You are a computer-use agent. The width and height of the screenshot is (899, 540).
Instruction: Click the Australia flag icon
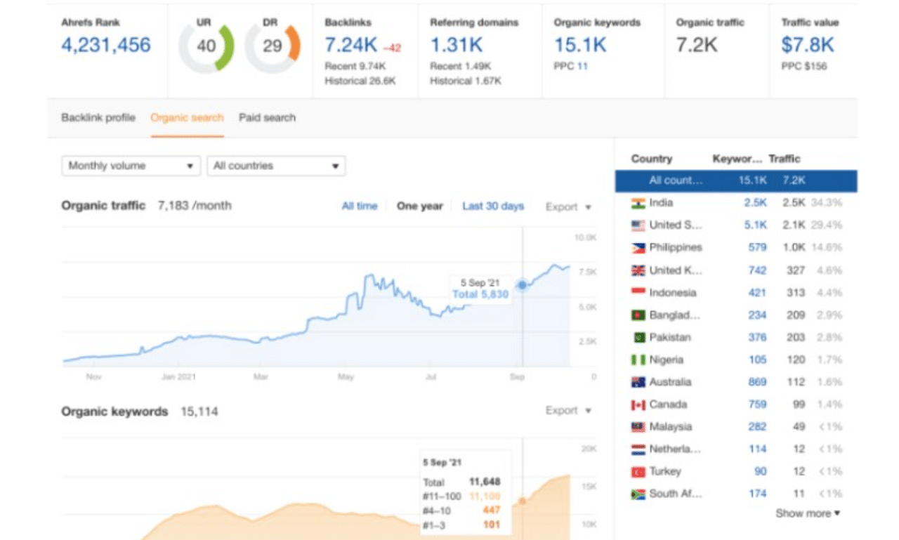click(638, 383)
